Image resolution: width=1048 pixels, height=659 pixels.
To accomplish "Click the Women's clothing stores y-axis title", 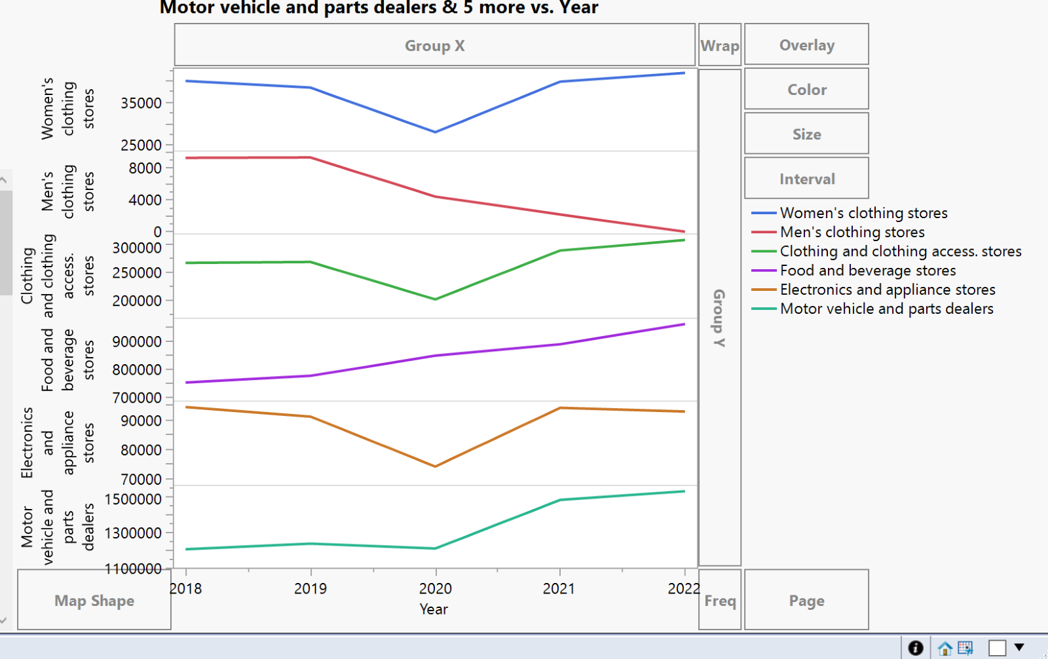I will [x=67, y=109].
